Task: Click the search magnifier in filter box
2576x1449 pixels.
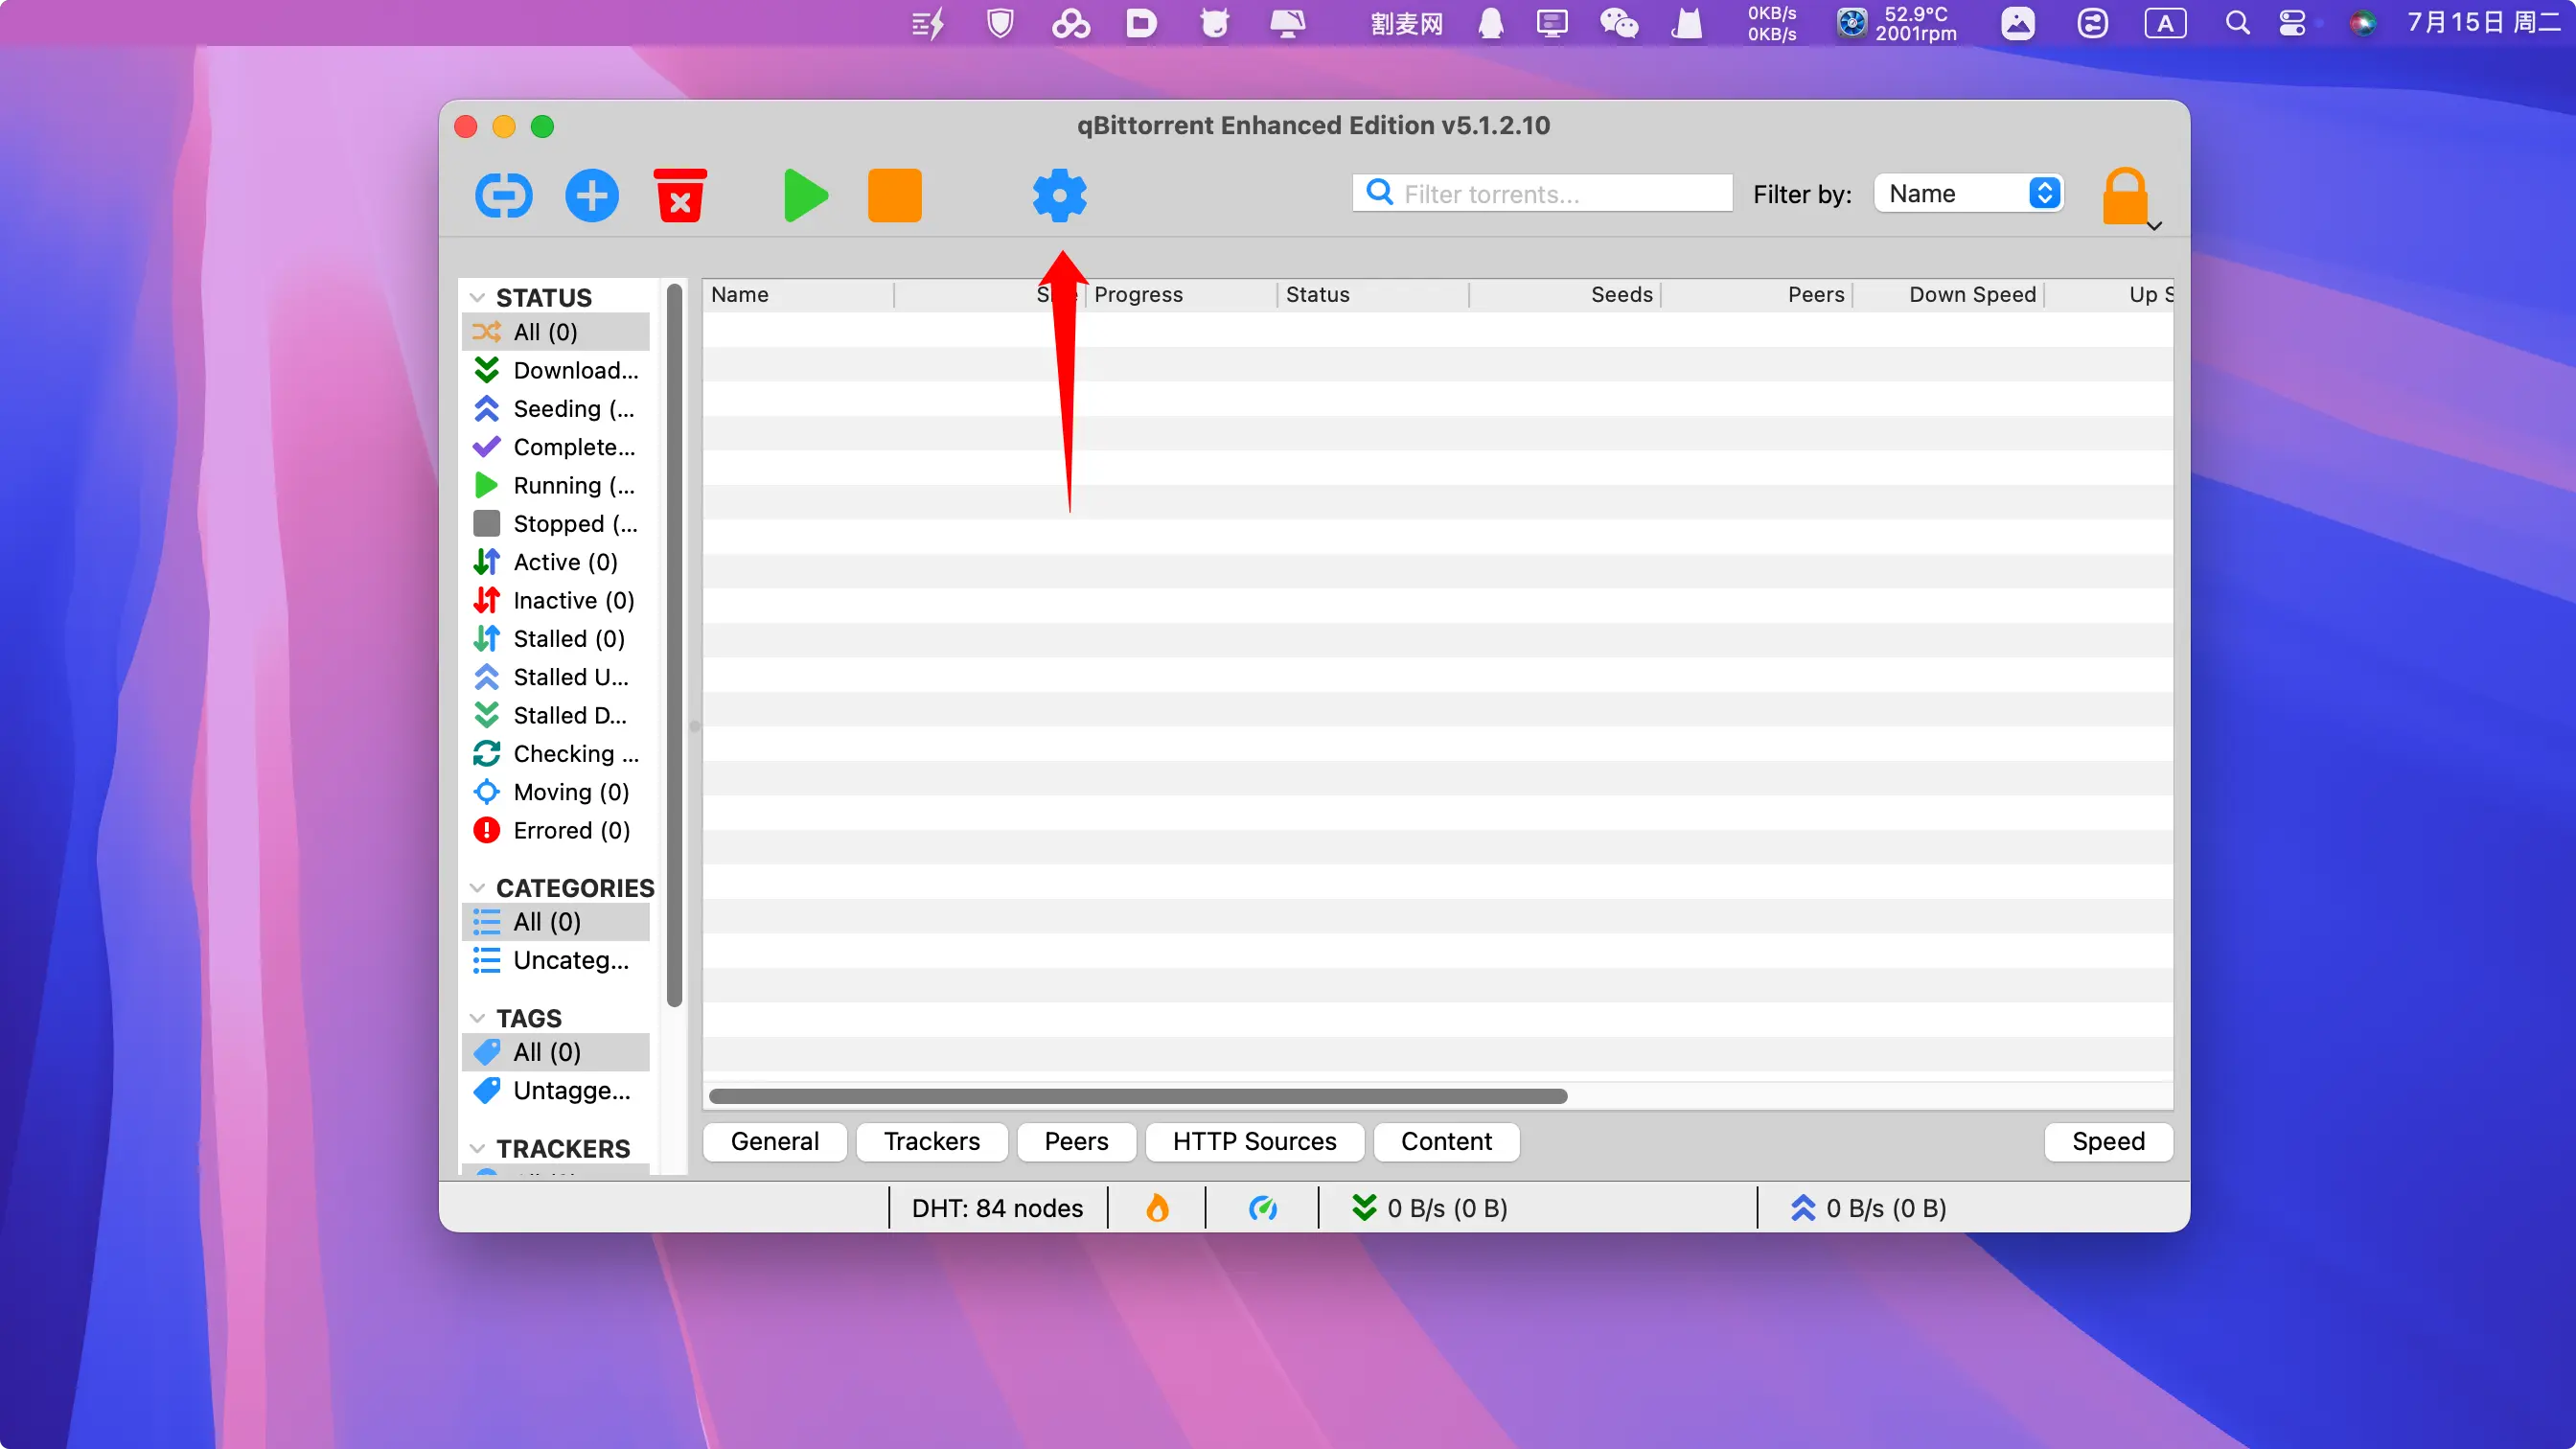Action: 1379,192
